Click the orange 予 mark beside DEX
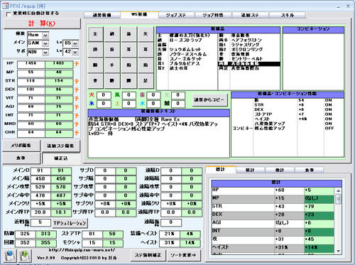Viewport: 355px width, 265px height. pyautogui.click(x=77, y=90)
